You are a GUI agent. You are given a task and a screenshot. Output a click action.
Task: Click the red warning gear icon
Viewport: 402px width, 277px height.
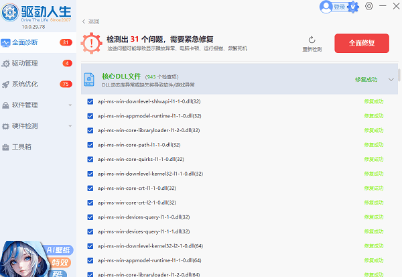(x=91, y=43)
